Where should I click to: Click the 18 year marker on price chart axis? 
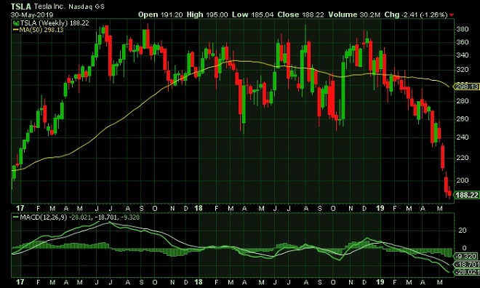(199, 208)
